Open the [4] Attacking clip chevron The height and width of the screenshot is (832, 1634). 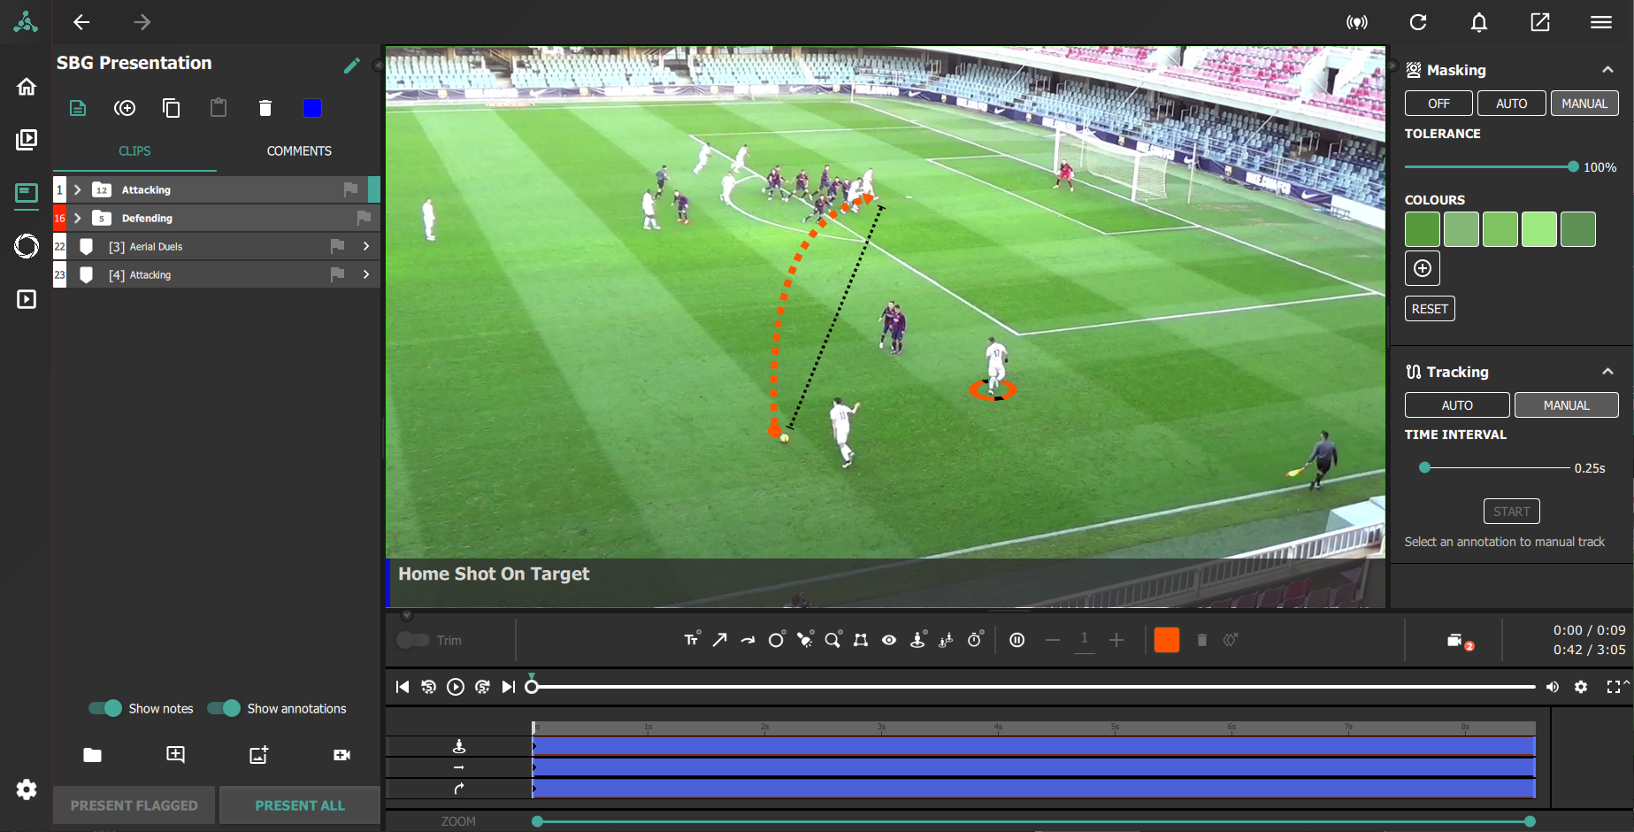(x=366, y=274)
